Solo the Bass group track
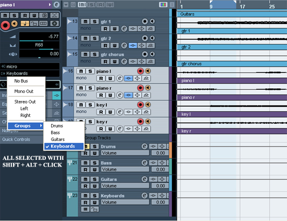Screen dimensions: 287x221 point(94,163)
